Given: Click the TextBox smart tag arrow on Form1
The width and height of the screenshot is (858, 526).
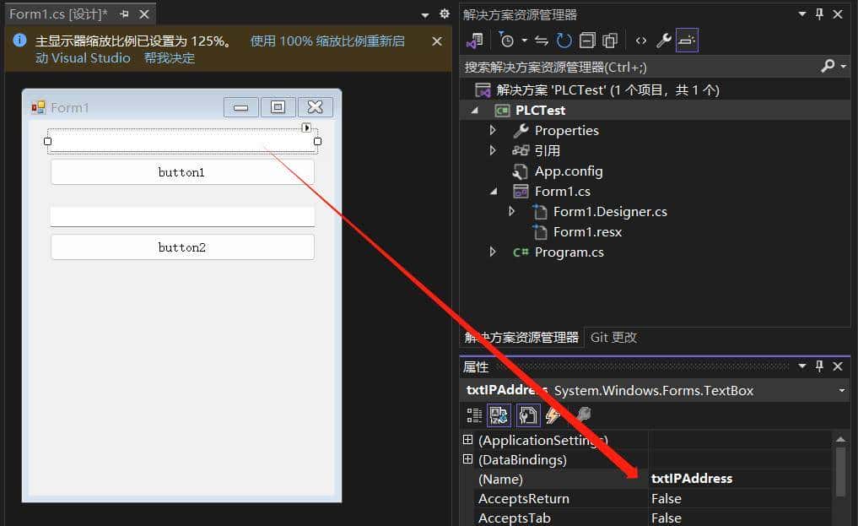Looking at the screenshot, I should pos(306,127).
